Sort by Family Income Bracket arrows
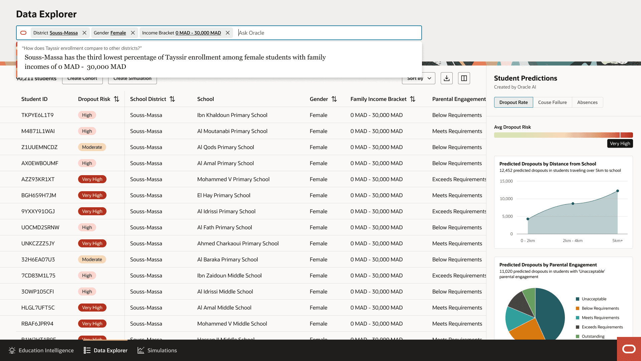 point(413,99)
